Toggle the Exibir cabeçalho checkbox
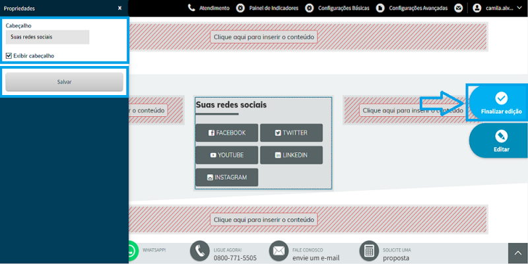 [x=9, y=56]
